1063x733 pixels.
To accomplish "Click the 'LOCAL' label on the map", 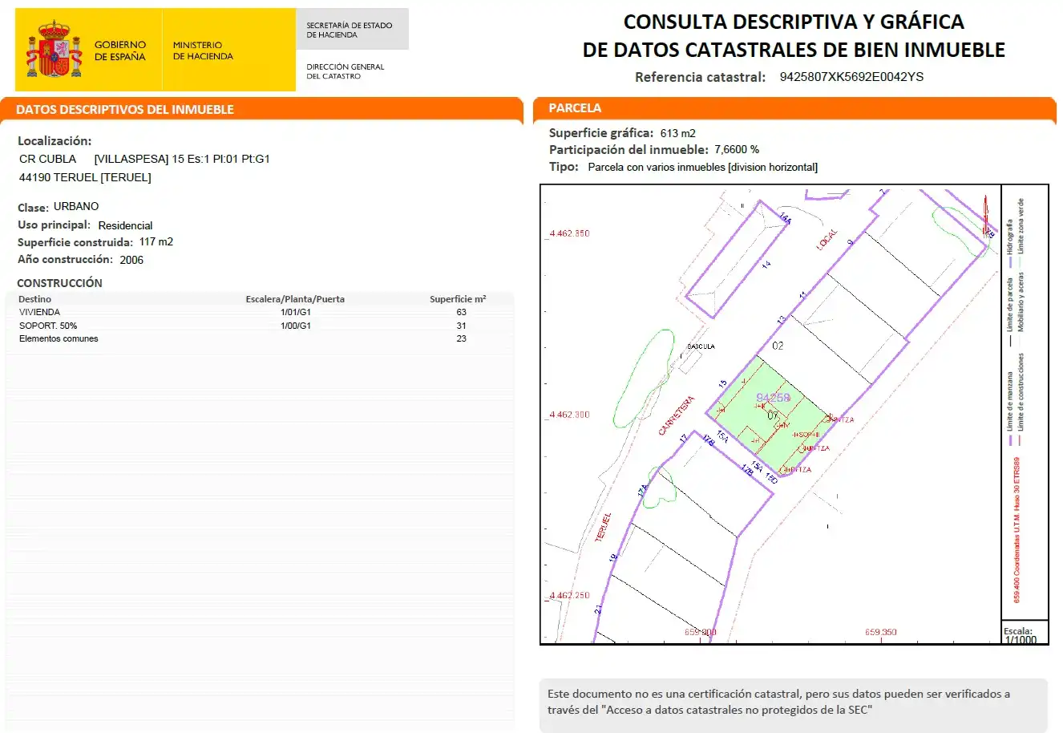I will point(827,239).
